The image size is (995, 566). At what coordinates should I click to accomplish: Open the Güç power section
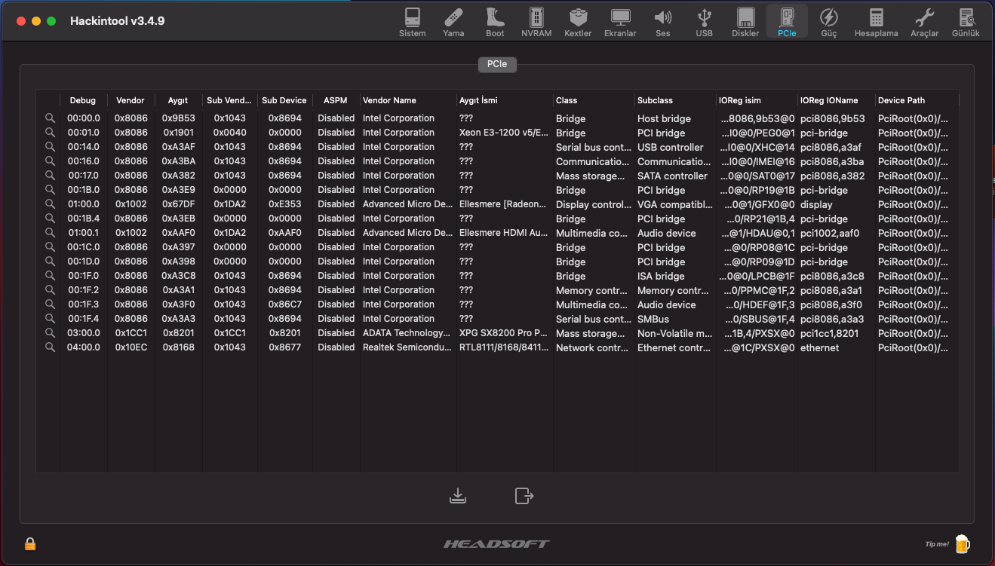point(828,22)
